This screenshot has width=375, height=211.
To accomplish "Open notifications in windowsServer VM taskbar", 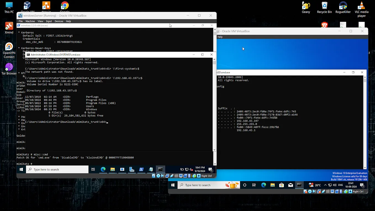I will pyautogui.click(x=210, y=170).
